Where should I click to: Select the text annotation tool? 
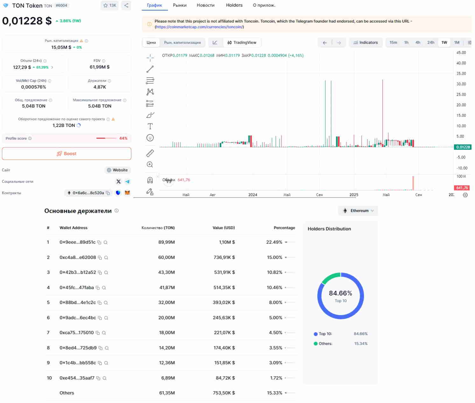coord(150,126)
